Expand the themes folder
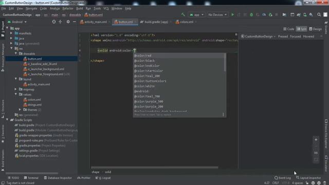Screen dimensions: 329x185 [20, 109]
